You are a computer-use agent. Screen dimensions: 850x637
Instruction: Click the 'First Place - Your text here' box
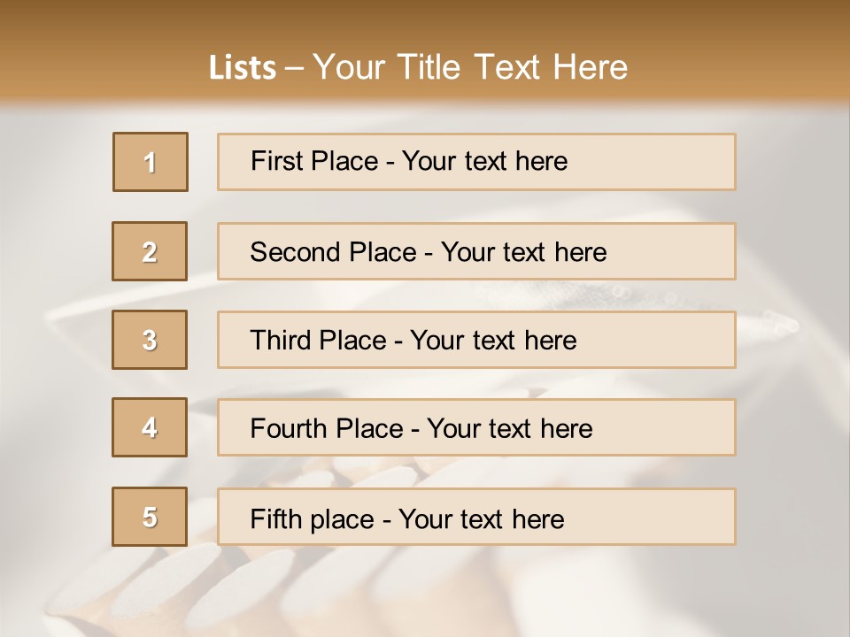point(476,162)
